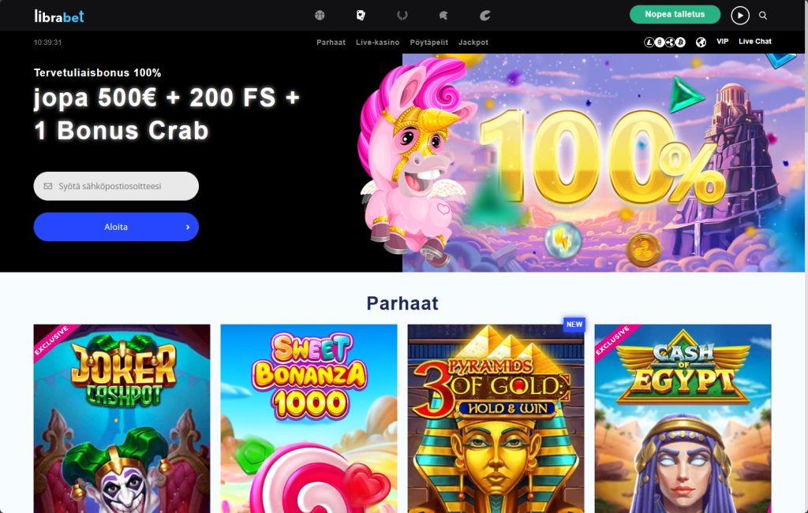Open the VIP link

tap(723, 42)
